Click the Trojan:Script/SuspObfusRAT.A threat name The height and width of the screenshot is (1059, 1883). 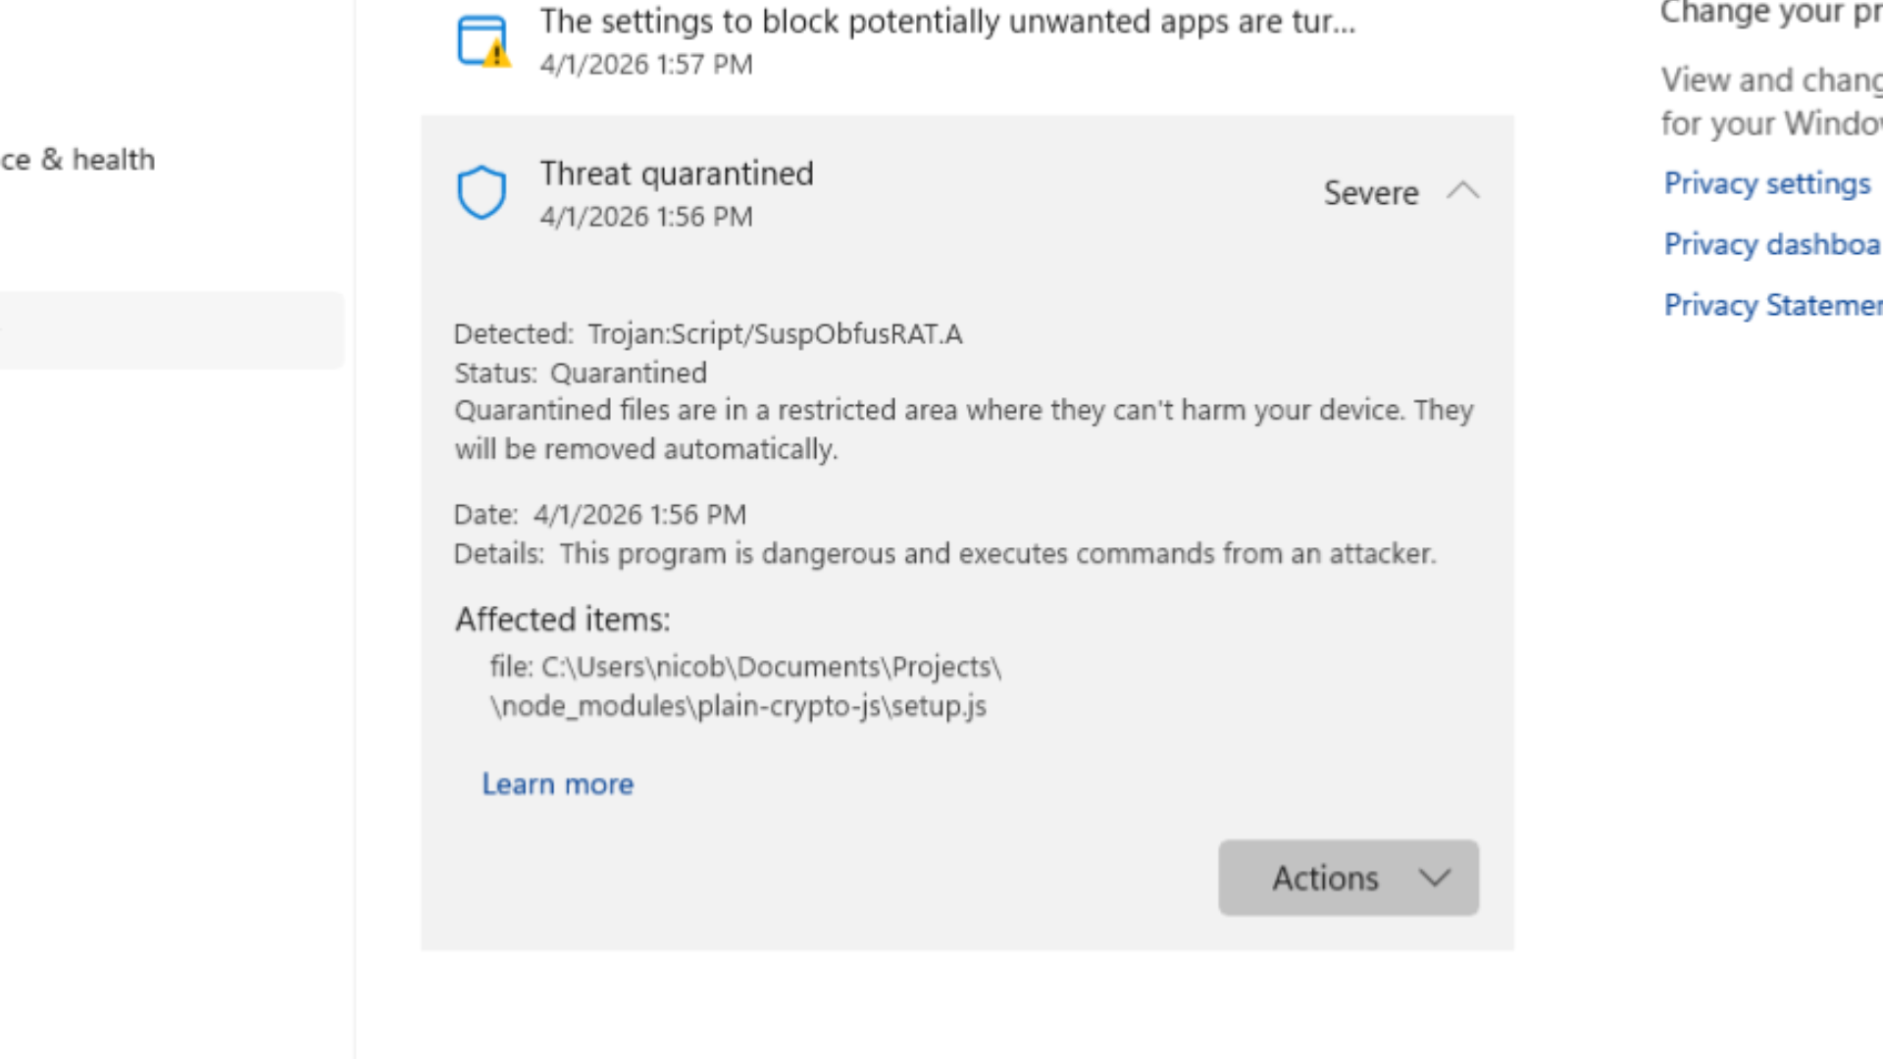tap(775, 334)
